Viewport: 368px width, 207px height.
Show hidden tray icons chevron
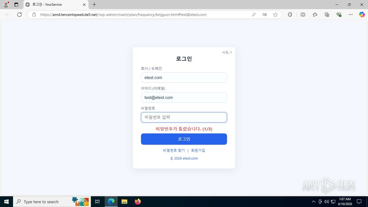pos(314,202)
